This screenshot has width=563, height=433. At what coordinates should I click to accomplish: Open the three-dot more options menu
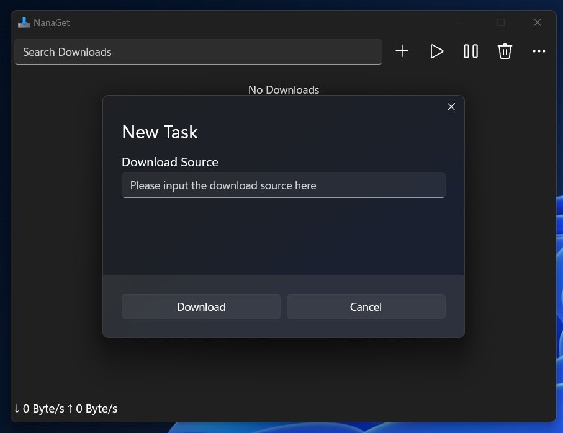click(539, 51)
